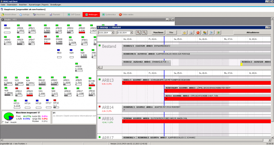Screen dimensions: 274x145
Task: Click the Aktualisieren button
Action: (253, 32)
